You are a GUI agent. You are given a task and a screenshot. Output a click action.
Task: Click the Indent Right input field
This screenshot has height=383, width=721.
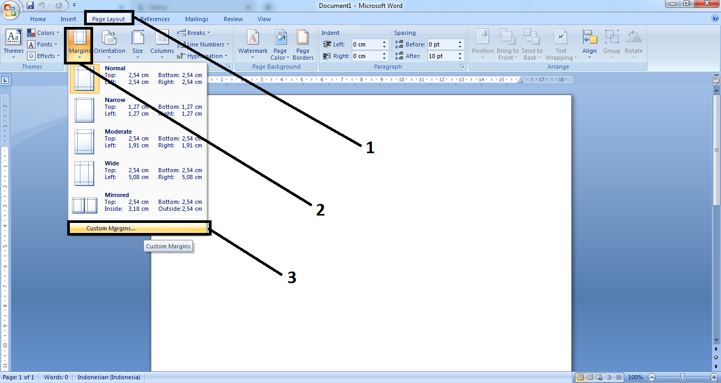[367, 56]
